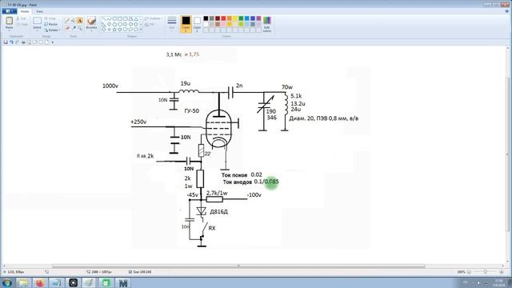Open the Size line thickness dropdown
Screen dimensions: 512x288
click(172, 23)
